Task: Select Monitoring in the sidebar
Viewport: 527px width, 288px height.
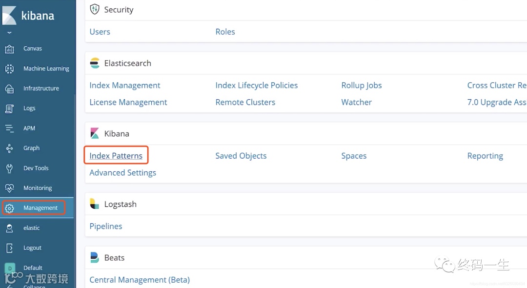Action: 38,188
